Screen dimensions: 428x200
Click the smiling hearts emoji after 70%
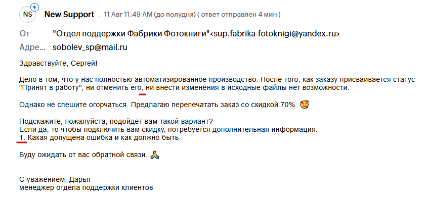[305, 105]
